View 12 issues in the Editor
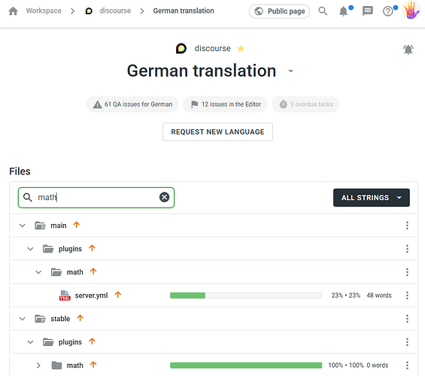Image resolution: width=425 pixels, height=376 pixels. [x=225, y=105]
